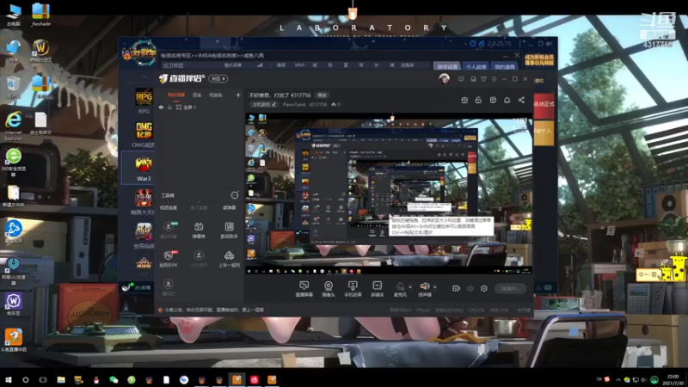Click the gold VIP banner in the back window
688x387 pixels.
click(x=539, y=59)
